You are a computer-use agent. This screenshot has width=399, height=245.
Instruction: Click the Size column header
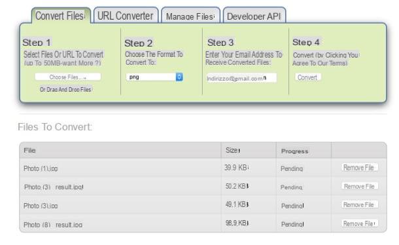pos(249,151)
